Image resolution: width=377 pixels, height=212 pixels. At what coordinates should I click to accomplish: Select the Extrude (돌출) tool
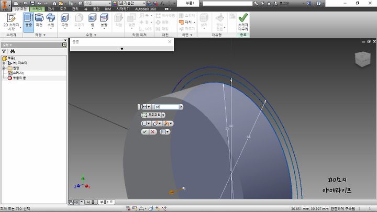28,22
